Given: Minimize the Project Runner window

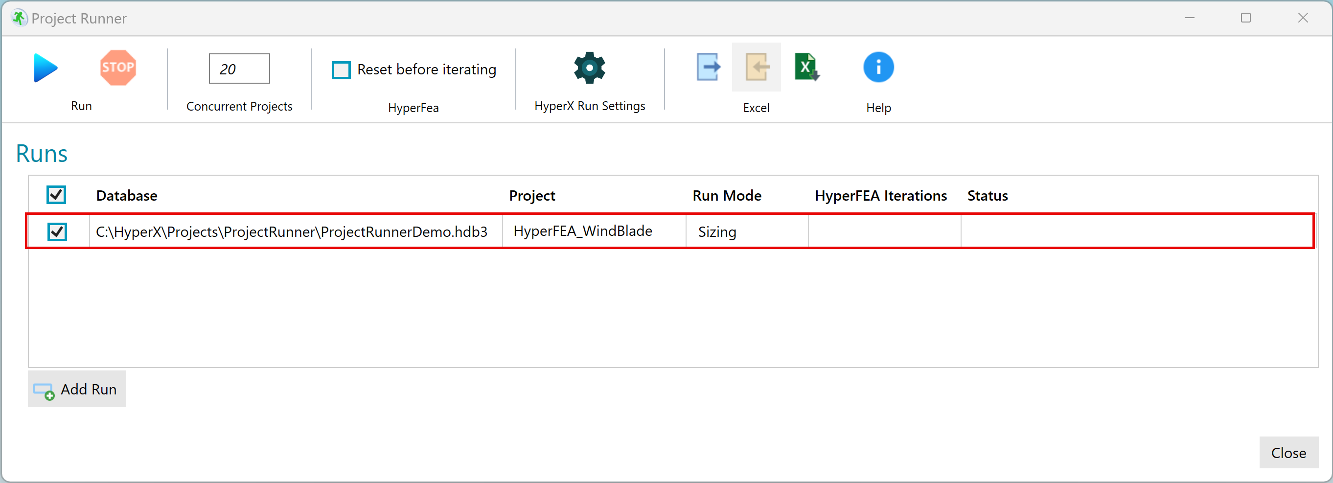Looking at the screenshot, I should tap(1190, 18).
